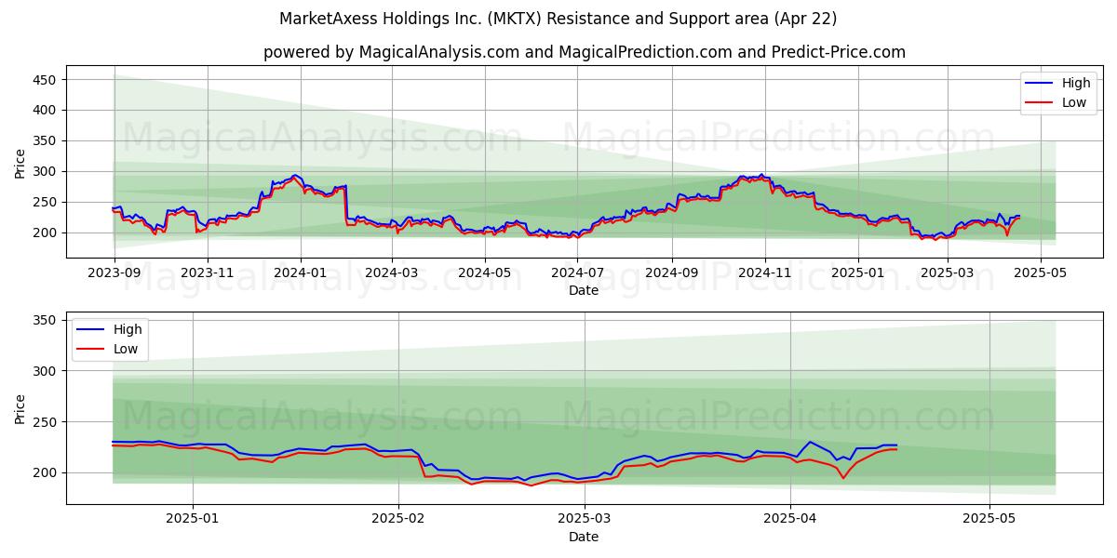
Task: Click the '2023-11' date tick label
Action: 208,273
